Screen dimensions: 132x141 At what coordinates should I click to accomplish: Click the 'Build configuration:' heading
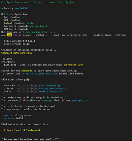15,14
